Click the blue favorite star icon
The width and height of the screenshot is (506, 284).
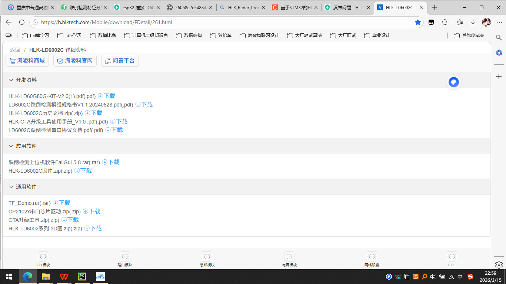pos(418,22)
